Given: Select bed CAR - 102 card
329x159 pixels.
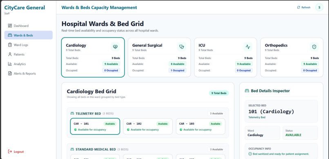Looking at the screenshot, I should click(148, 126).
